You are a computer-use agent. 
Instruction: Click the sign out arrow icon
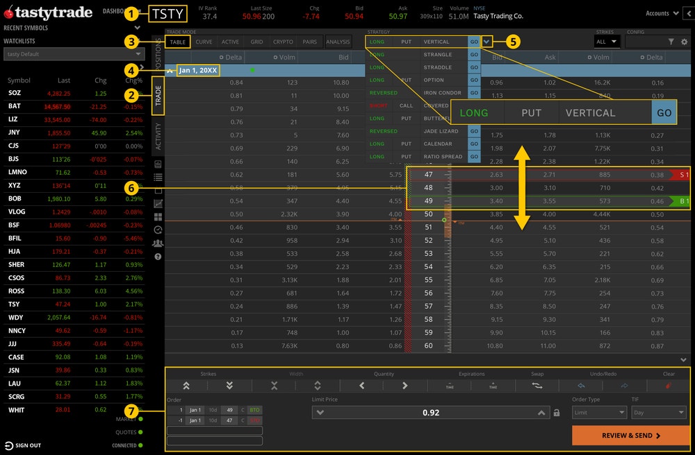tap(9, 445)
